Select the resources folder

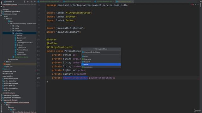pyautogui.click(x=14, y=59)
